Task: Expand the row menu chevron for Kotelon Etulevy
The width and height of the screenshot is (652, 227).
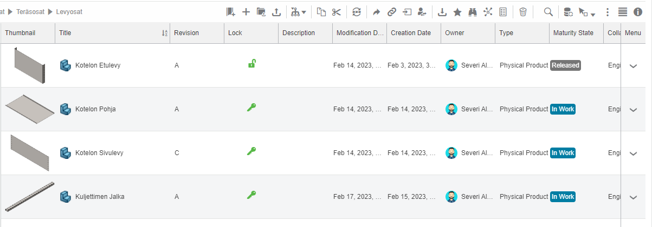Action: point(633,66)
